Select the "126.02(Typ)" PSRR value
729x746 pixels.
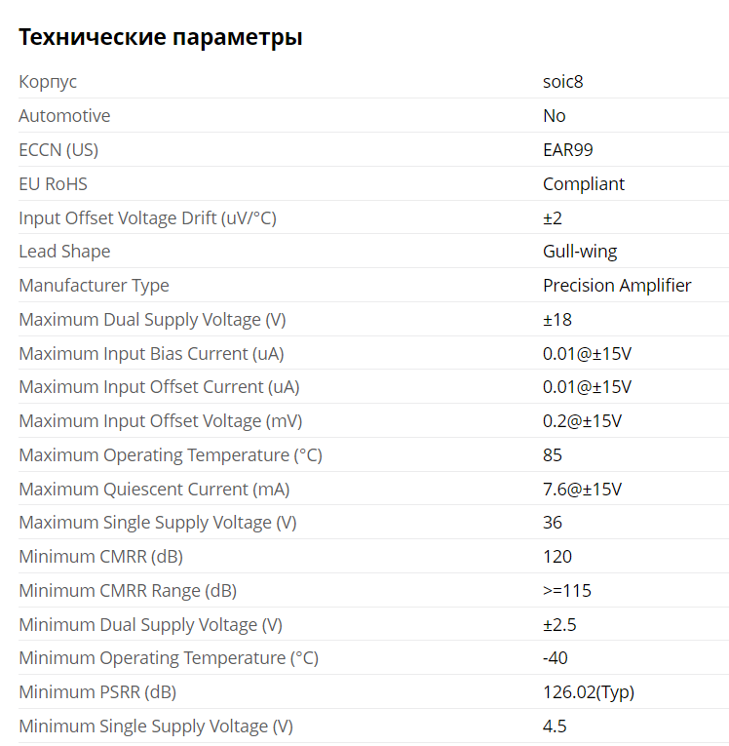[589, 692]
